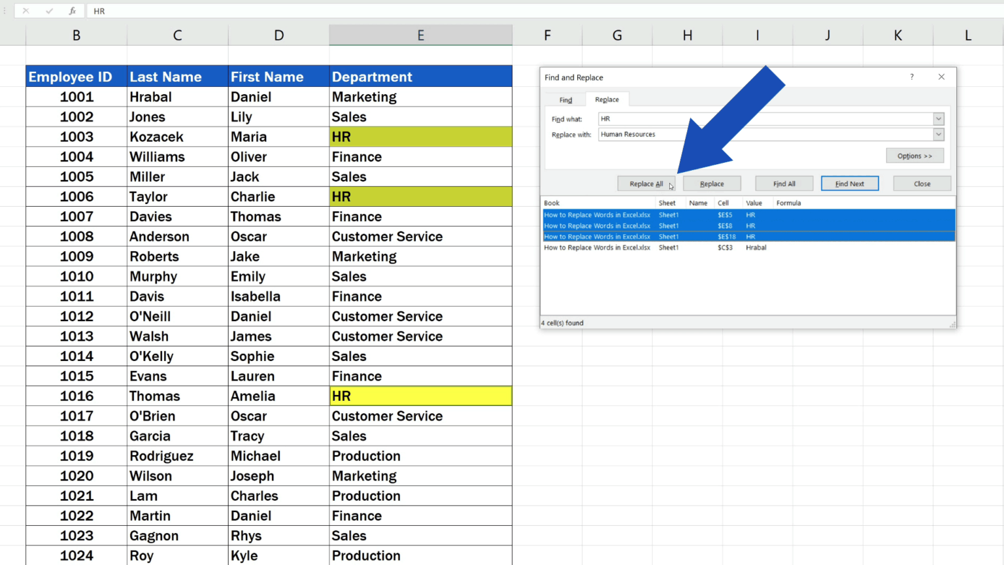Open the Replace with history dropdown
Screen dimensions: 1004x565
click(x=938, y=134)
